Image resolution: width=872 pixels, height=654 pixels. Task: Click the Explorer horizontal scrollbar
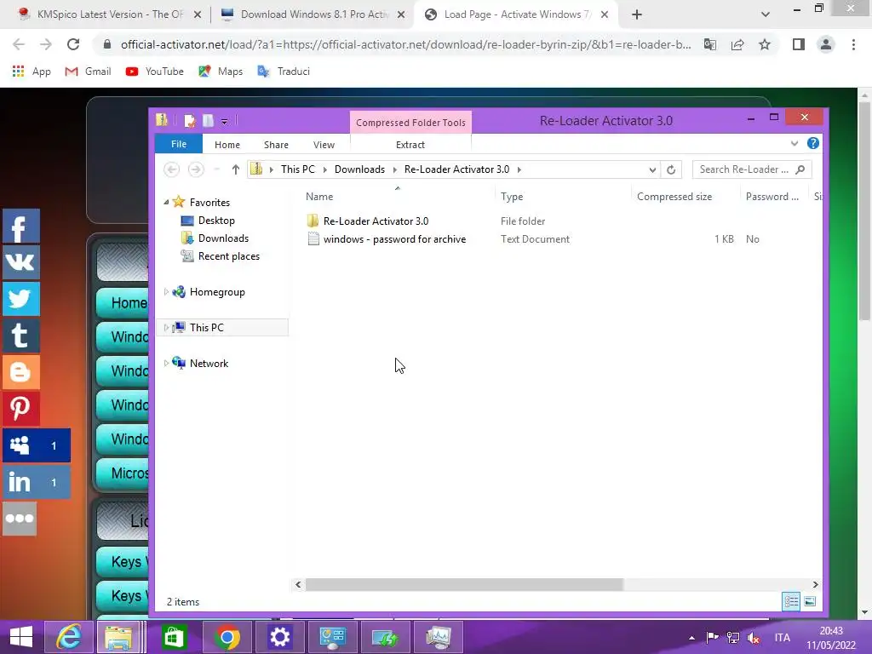pyautogui.click(x=464, y=584)
